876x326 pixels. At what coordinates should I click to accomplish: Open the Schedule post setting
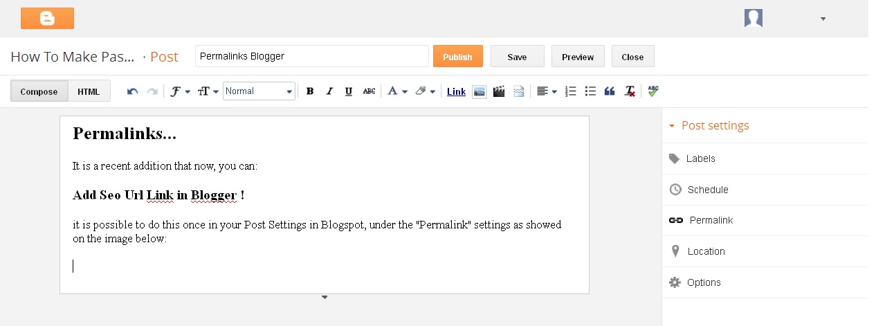pyautogui.click(x=765, y=190)
